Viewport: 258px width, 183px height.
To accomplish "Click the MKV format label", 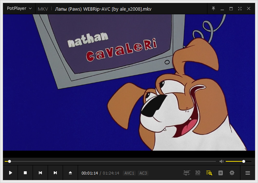I will click(43, 9).
